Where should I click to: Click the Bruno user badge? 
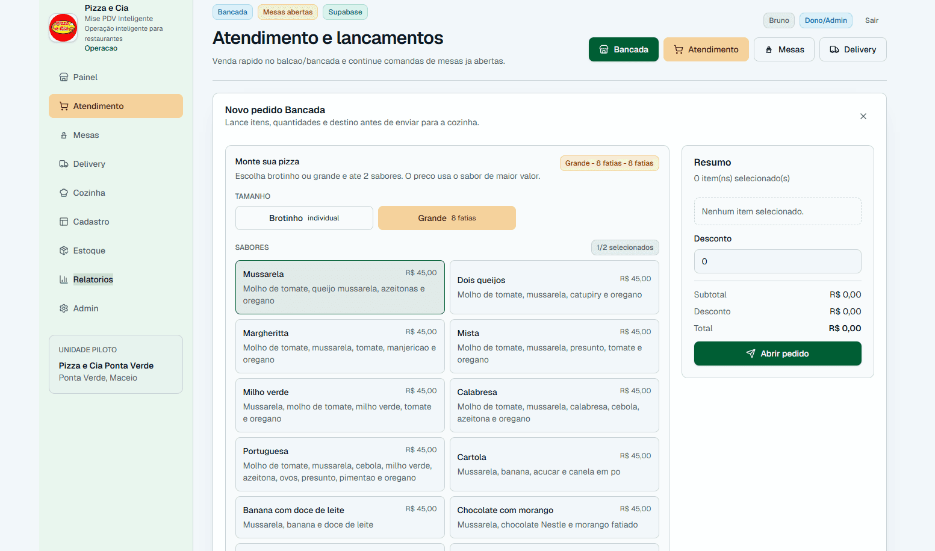[x=779, y=20]
